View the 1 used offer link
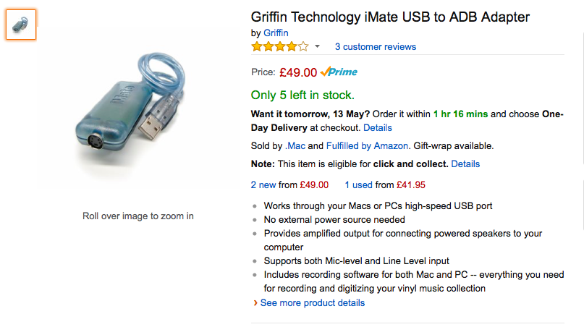This screenshot has height=327, width=584. [x=358, y=185]
